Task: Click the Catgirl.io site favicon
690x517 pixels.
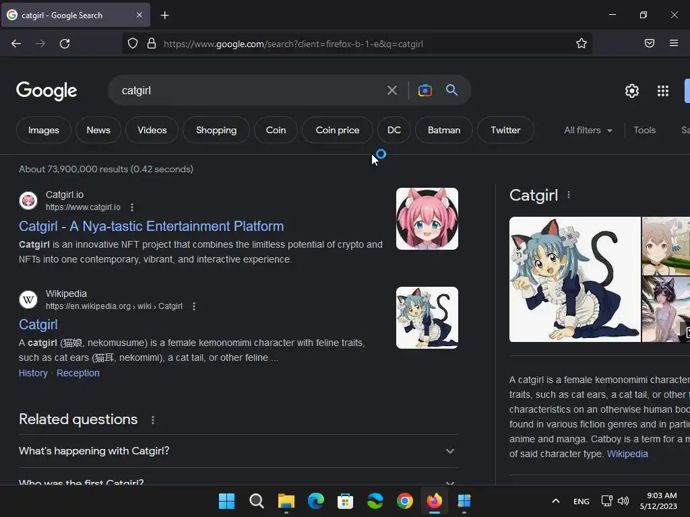Action: 28,201
